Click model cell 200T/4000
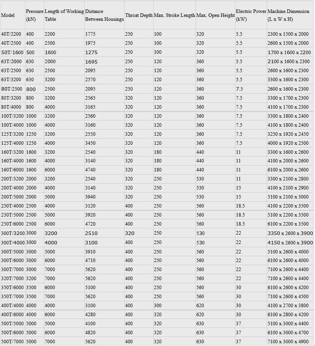Viewport: 315px width, 346px height. 13,188
